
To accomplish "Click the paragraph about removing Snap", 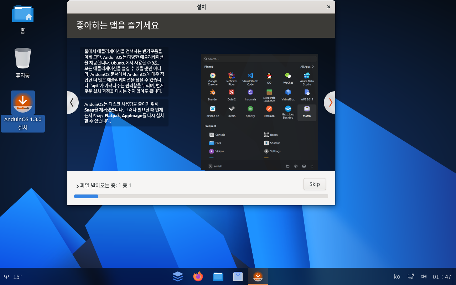I will (124, 113).
